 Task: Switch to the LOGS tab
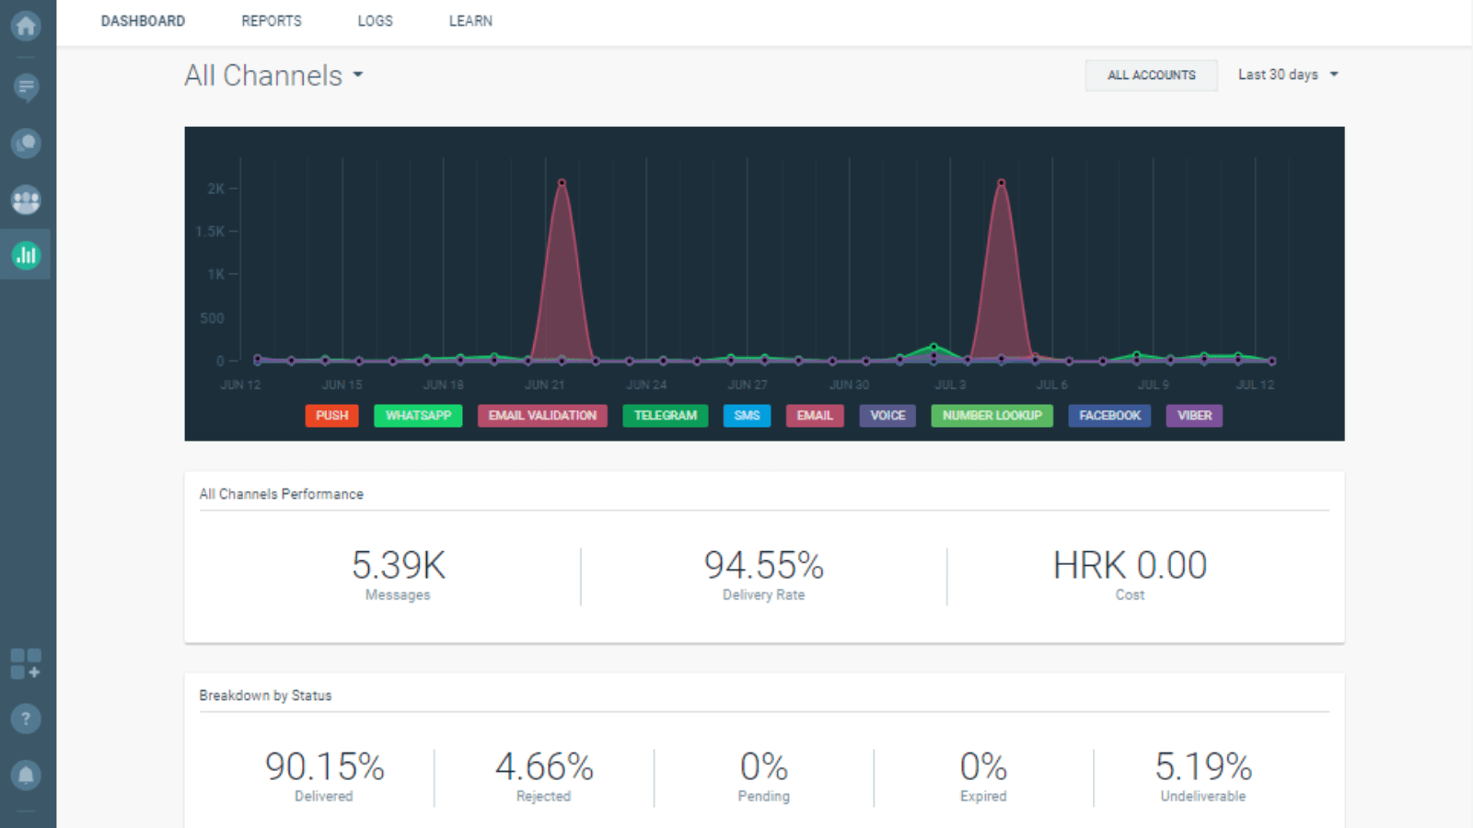[375, 21]
